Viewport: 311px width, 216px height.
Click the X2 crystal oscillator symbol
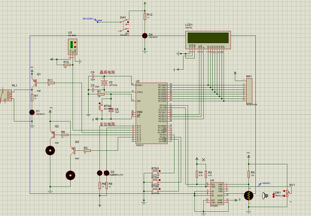pos(105,83)
